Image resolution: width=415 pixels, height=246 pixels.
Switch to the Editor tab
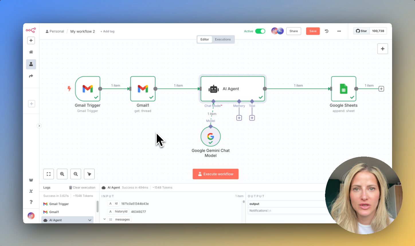[x=205, y=39]
